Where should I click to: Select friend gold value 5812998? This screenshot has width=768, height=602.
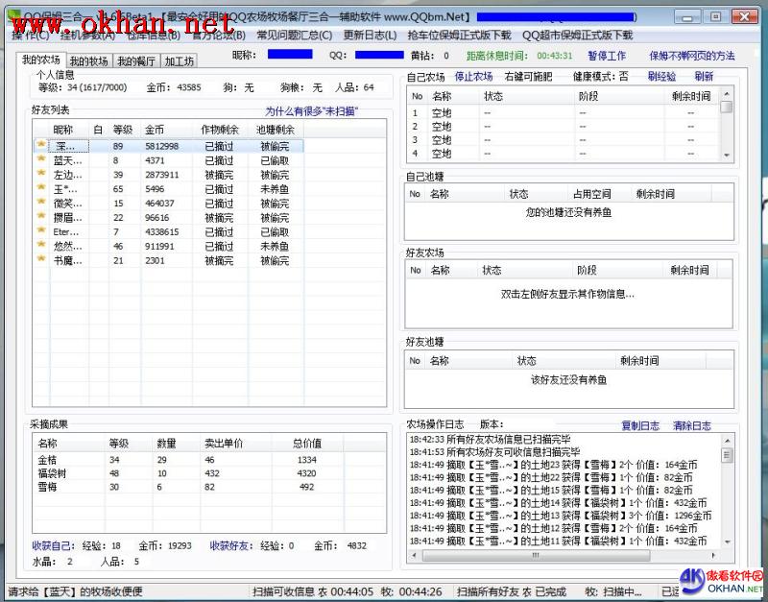[x=162, y=147]
